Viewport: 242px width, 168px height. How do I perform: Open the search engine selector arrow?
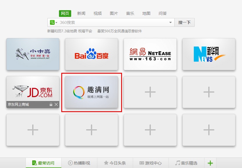point(56,23)
